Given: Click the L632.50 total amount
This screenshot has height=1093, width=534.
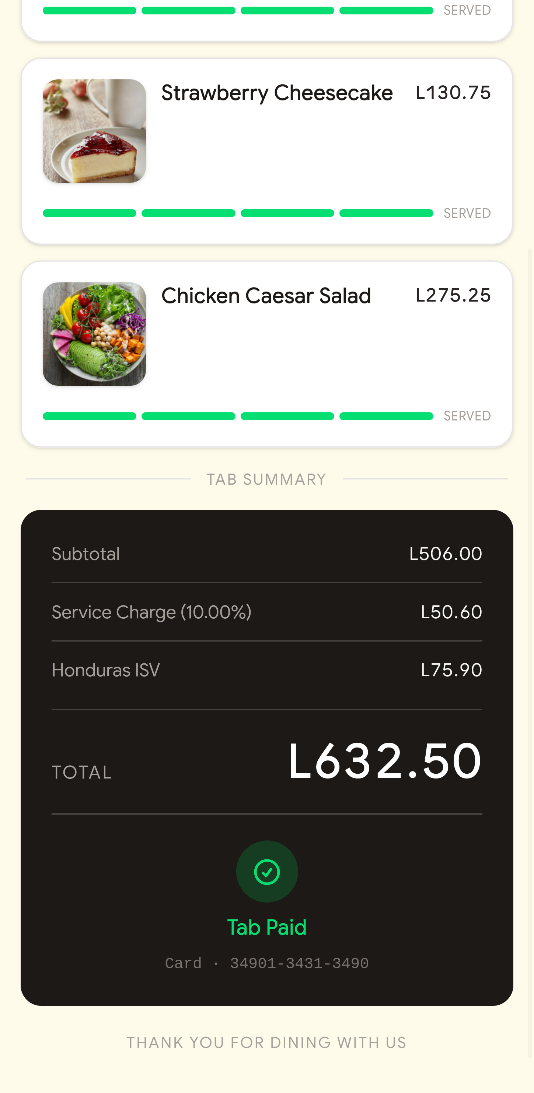Looking at the screenshot, I should 384,761.
